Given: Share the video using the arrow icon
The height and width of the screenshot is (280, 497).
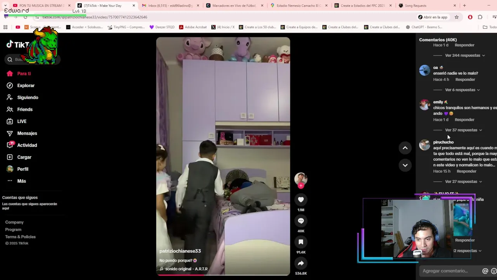Looking at the screenshot, I should 301,263.
